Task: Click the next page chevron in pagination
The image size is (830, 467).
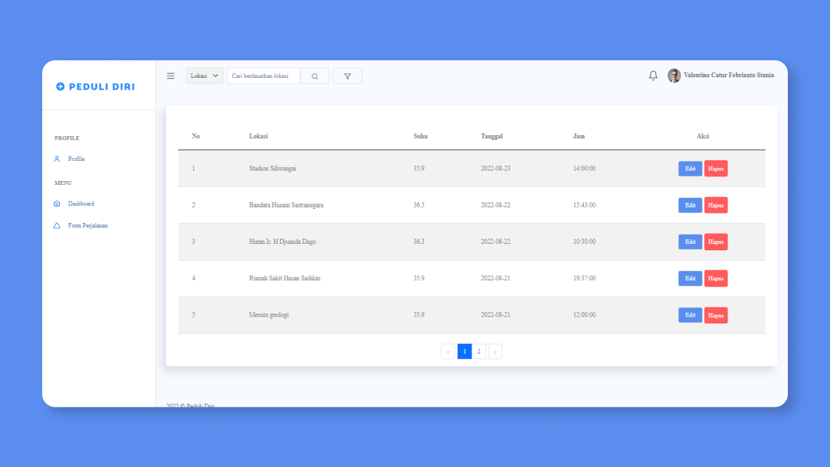Action: point(495,351)
